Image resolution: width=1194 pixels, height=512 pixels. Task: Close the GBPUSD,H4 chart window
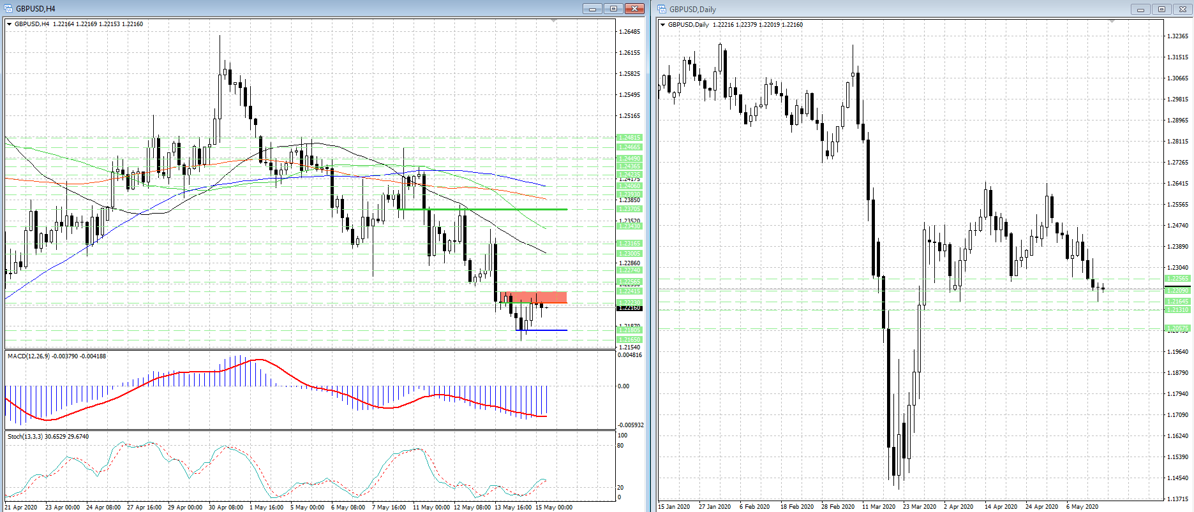[634, 9]
